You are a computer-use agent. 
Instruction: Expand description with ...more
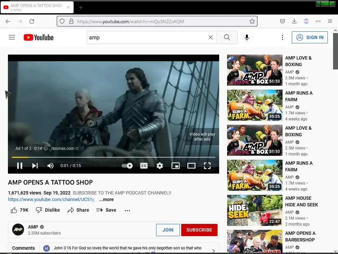(x=106, y=199)
